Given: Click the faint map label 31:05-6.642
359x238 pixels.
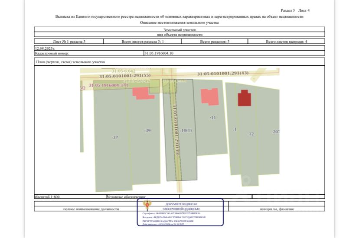Looking at the screenshot, I should tap(124, 71).
